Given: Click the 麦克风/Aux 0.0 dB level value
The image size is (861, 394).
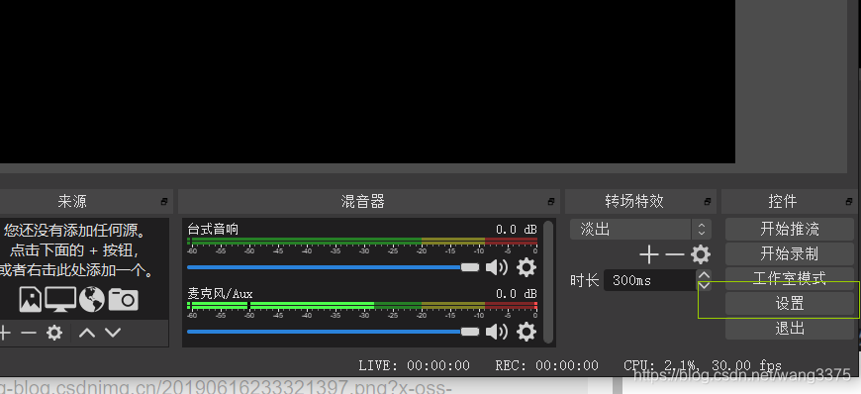Looking at the screenshot, I should point(517,293).
